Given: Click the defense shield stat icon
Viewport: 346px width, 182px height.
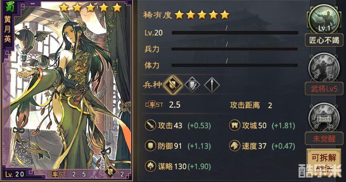Looking at the screenshot, I should pyautogui.click(x=150, y=146).
